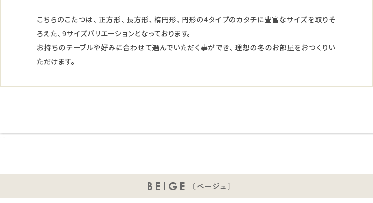Image resolution: width=373 pixels, height=203 pixels.
Task: Click the word テーブル in the paragraph
Action: 79,48
